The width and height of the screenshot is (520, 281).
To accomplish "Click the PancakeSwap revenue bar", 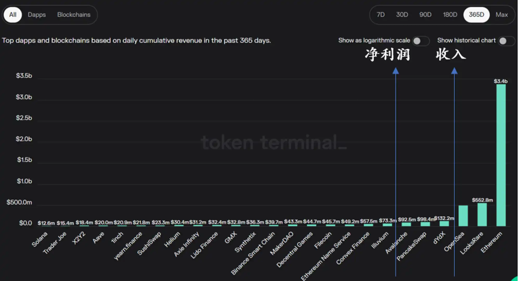I will click(425, 224).
